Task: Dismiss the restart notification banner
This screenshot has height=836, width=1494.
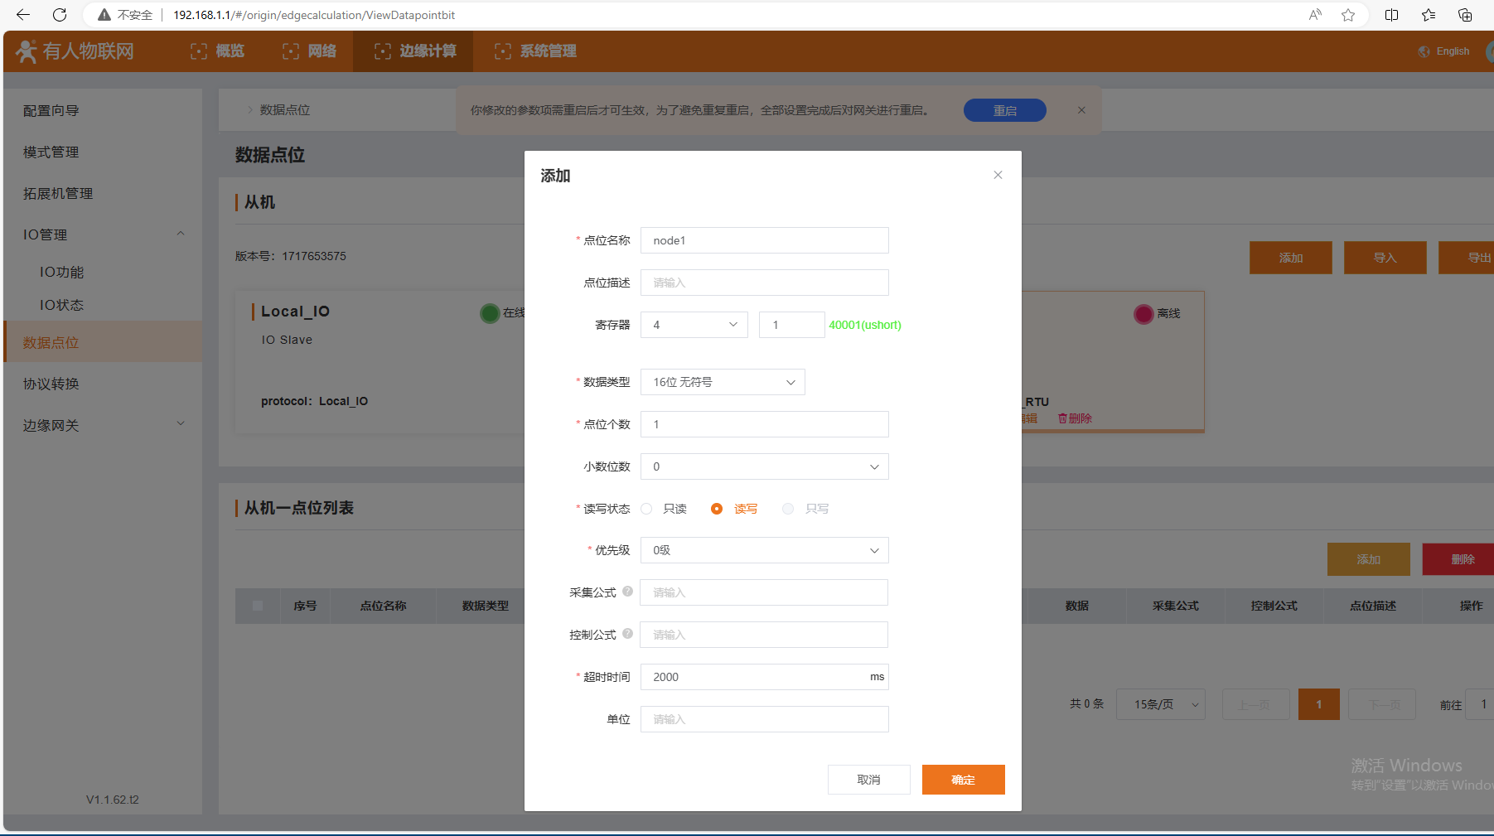Action: point(1081,110)
